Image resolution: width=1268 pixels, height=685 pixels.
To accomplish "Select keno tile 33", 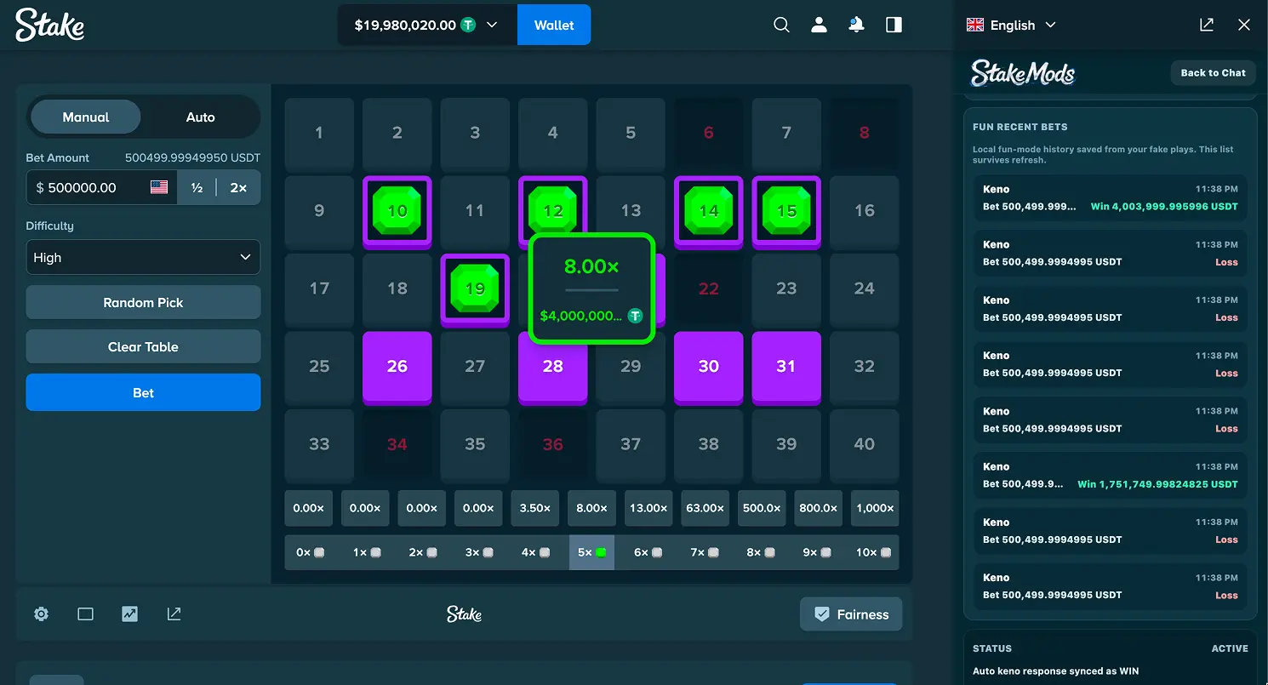I will (319, 445).
